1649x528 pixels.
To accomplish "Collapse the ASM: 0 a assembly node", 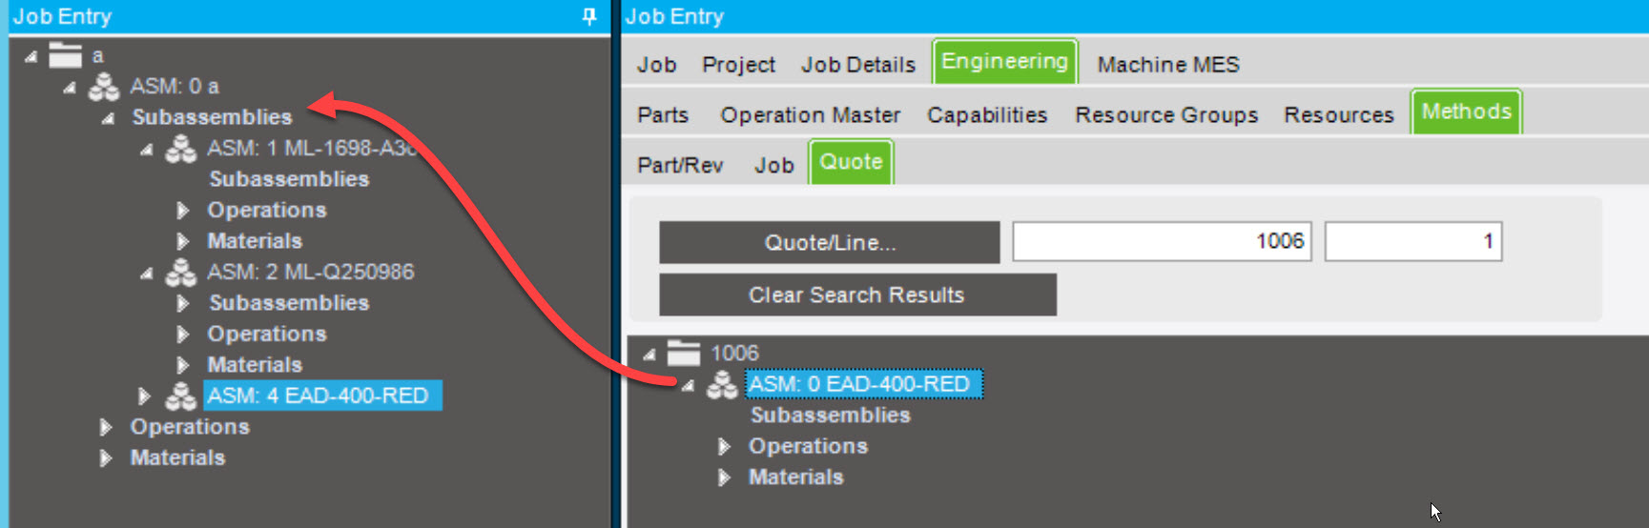I will [x=70, y=88].
